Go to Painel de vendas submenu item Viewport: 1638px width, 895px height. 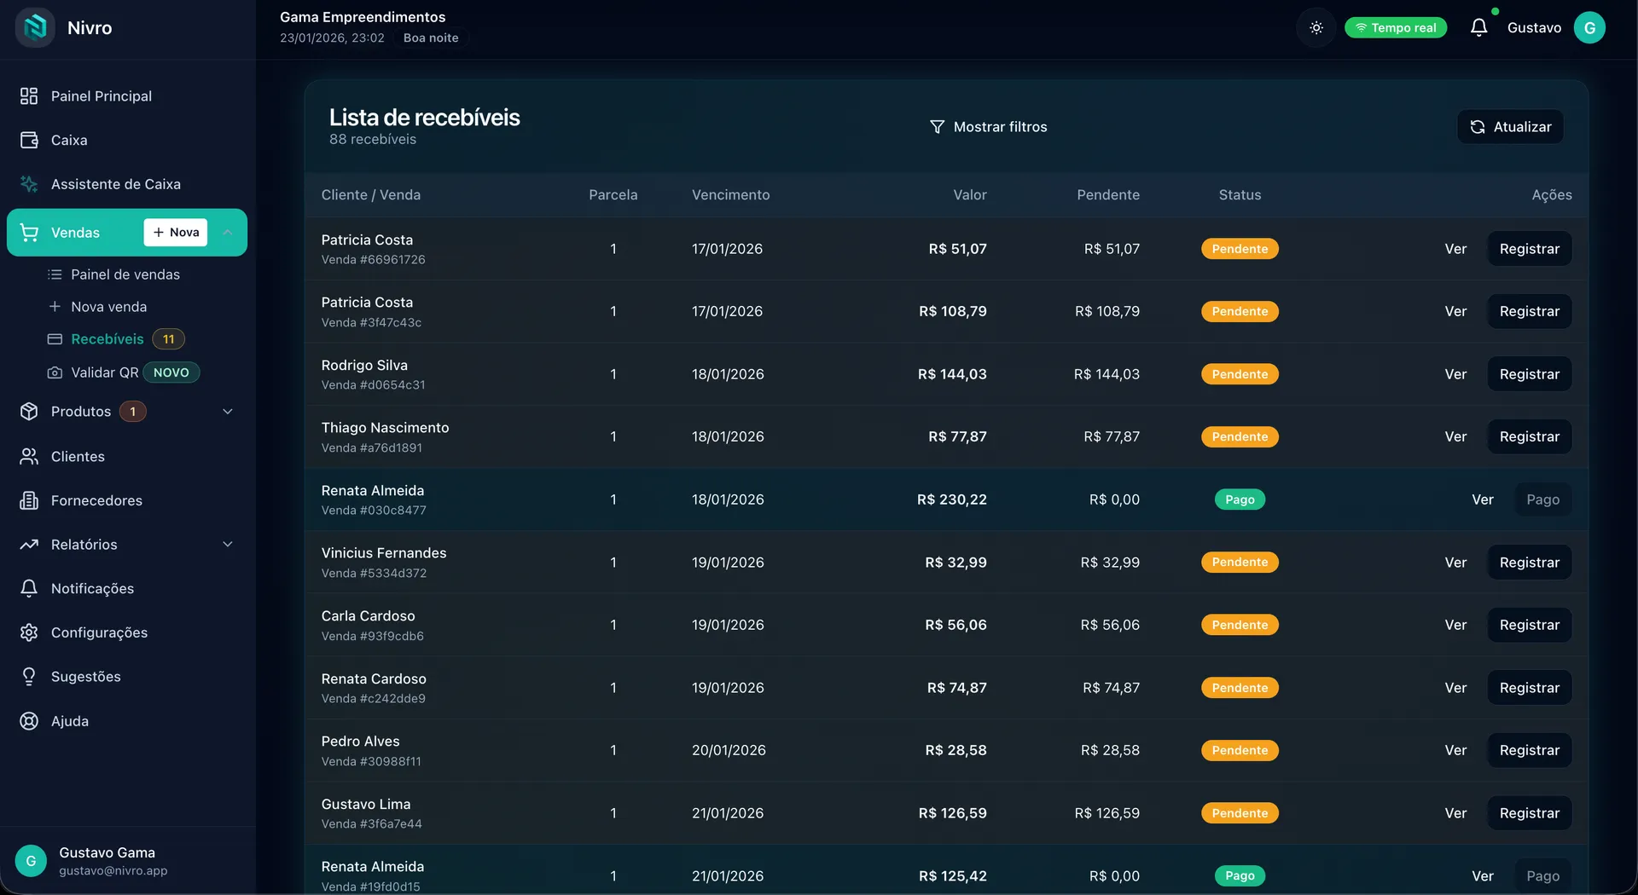click(x=125, y=274)
